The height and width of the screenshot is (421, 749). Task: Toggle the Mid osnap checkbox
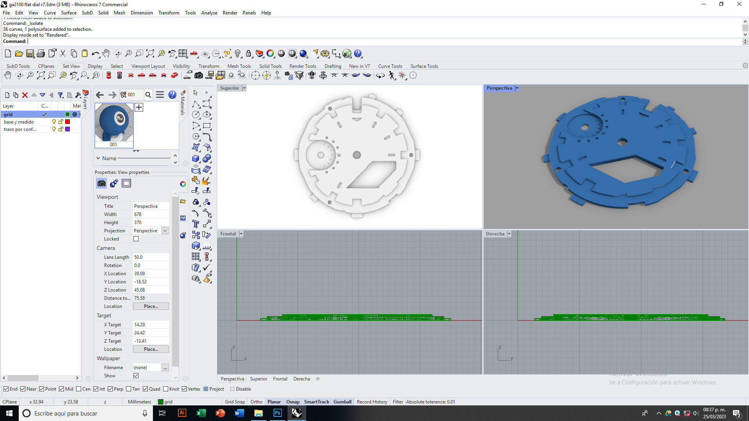62,389
